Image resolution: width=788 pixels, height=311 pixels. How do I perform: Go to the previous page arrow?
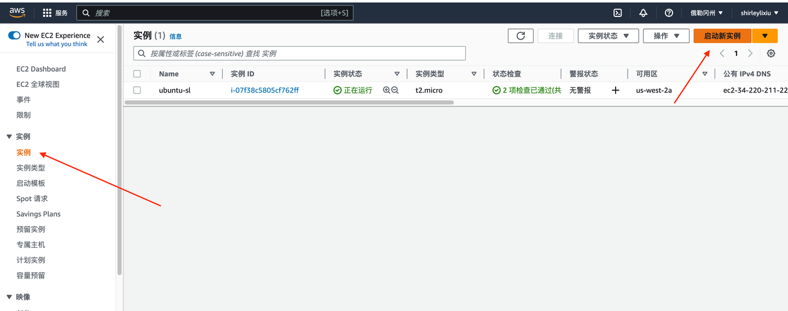[x=722, y=54]
